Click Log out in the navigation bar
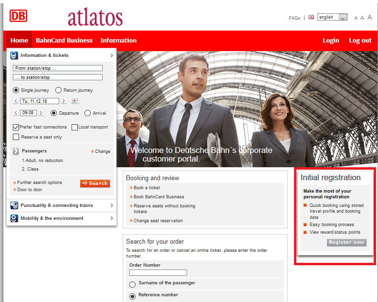Viewport: 378px width, 302px height. point(360,40)
